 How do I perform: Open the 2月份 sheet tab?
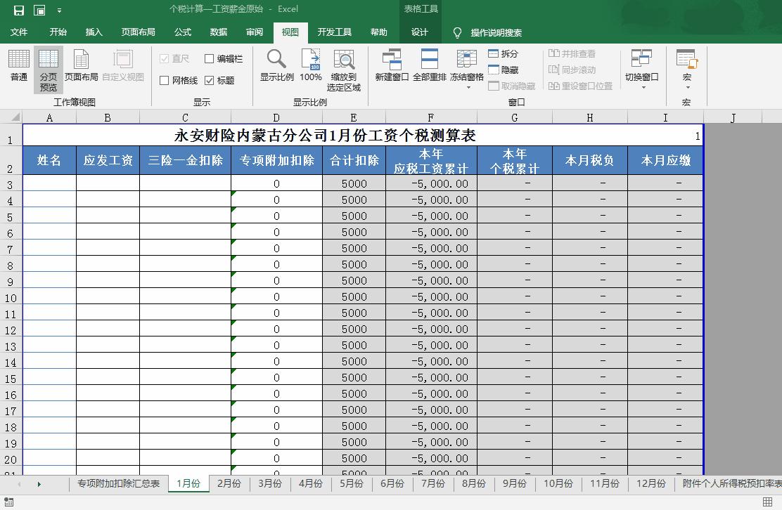point(229,484)
